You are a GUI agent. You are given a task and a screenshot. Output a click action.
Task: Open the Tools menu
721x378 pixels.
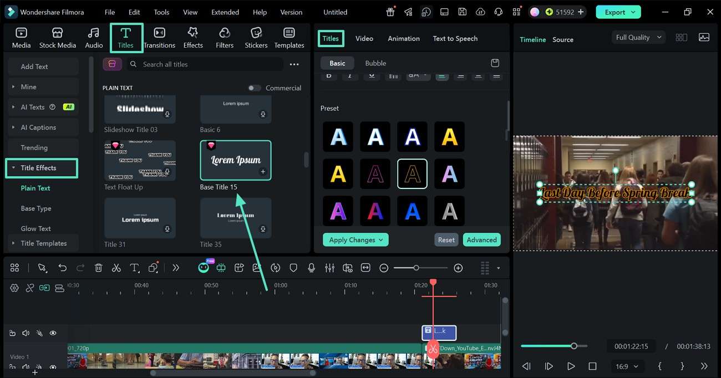[161, 12]
